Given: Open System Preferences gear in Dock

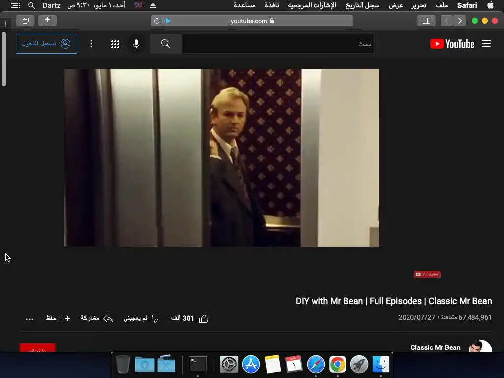Looking at the screenshot, I should point(229,364).
